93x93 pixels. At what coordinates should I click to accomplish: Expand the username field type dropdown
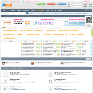click(x=69, y=4)
